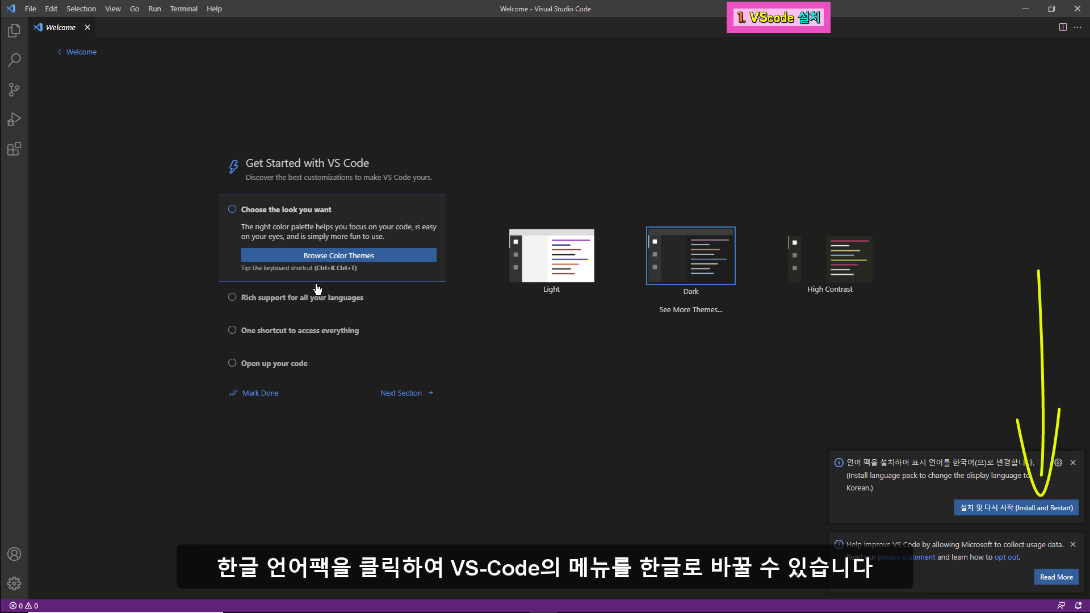This screenshot has width=1090, height=613.
Task: Open the Search view icon
Action: coord(14,60)
